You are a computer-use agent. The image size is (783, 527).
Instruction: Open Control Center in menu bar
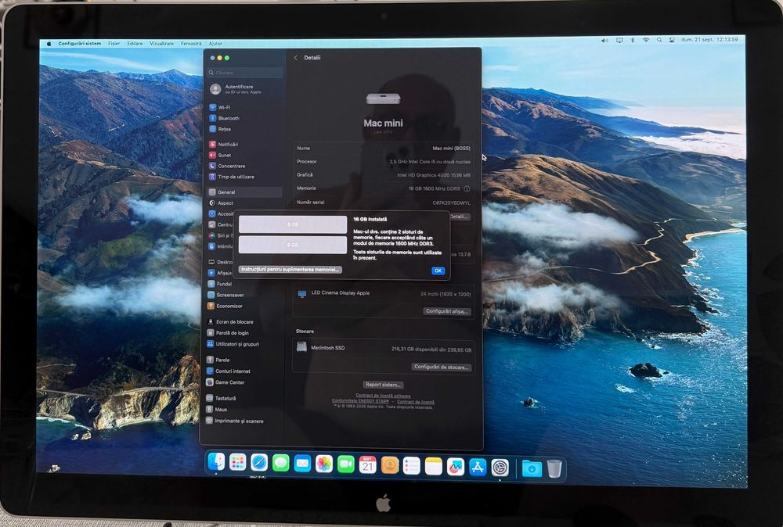click(x=672, y=40)
